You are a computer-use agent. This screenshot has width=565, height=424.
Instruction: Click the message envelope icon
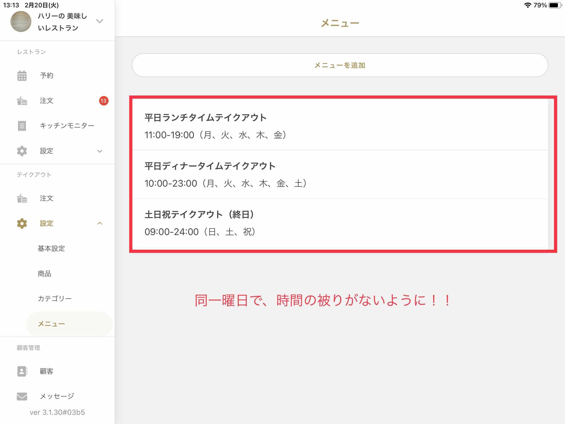click(x=22, y=396)
